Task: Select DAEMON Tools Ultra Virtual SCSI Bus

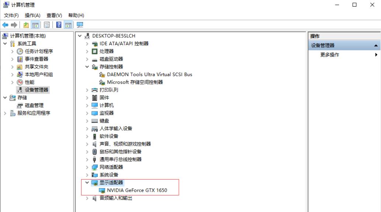Action: pos(149,74)
